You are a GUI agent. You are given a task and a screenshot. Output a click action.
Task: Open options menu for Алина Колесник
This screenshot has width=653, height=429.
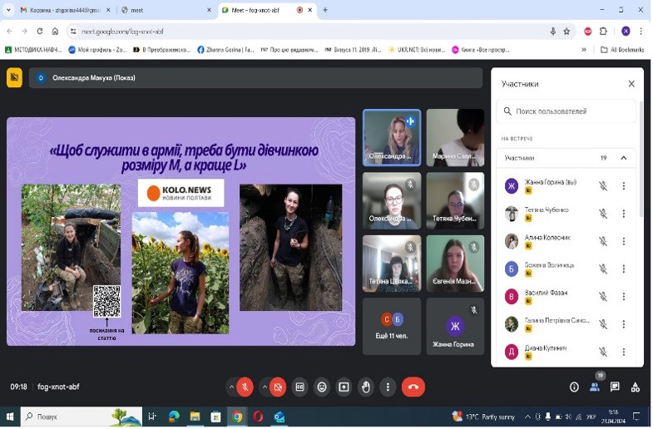(x=624, y=241)
